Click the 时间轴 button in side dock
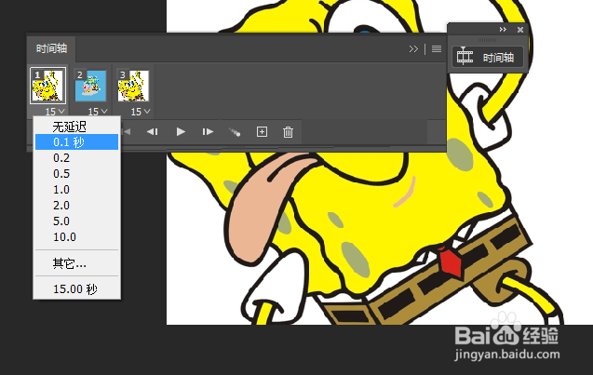Screen dimensions: 593x375 (x=488, y=58)
